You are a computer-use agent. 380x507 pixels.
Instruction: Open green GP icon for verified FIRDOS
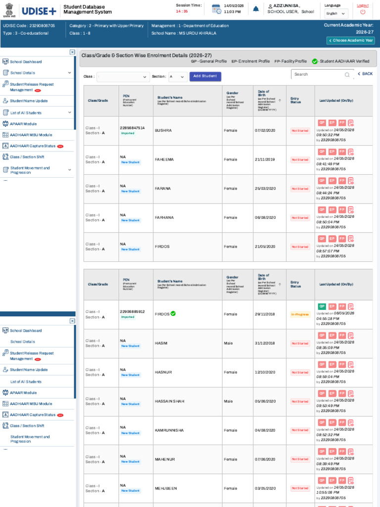tap(322, 306)
